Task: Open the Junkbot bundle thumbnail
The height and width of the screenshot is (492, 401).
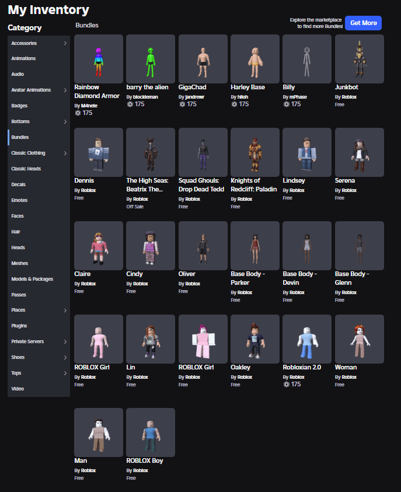Action: click(x=360, y=59)
